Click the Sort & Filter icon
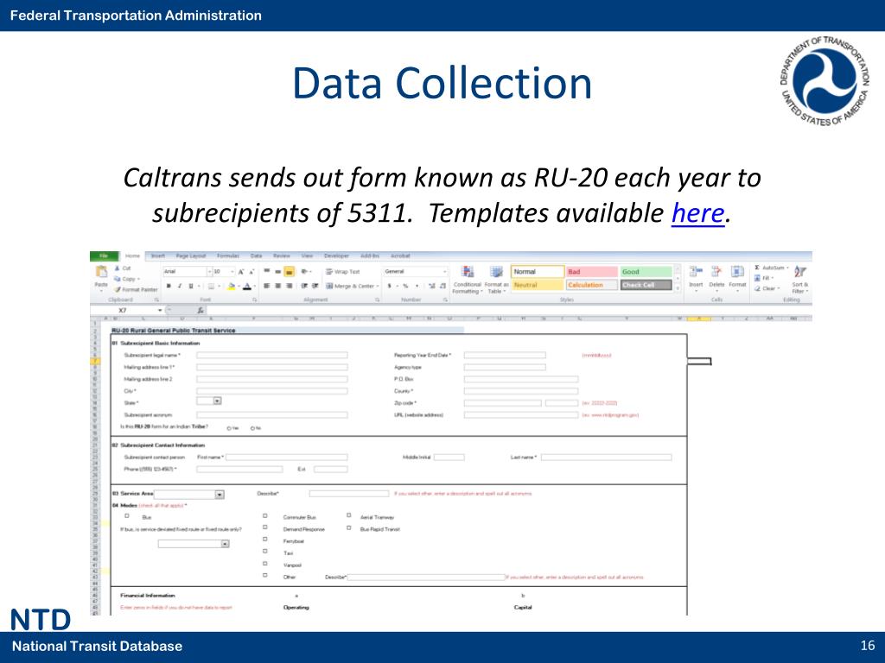The height and width of the screenshot is (663, 885). coord(799,272)
